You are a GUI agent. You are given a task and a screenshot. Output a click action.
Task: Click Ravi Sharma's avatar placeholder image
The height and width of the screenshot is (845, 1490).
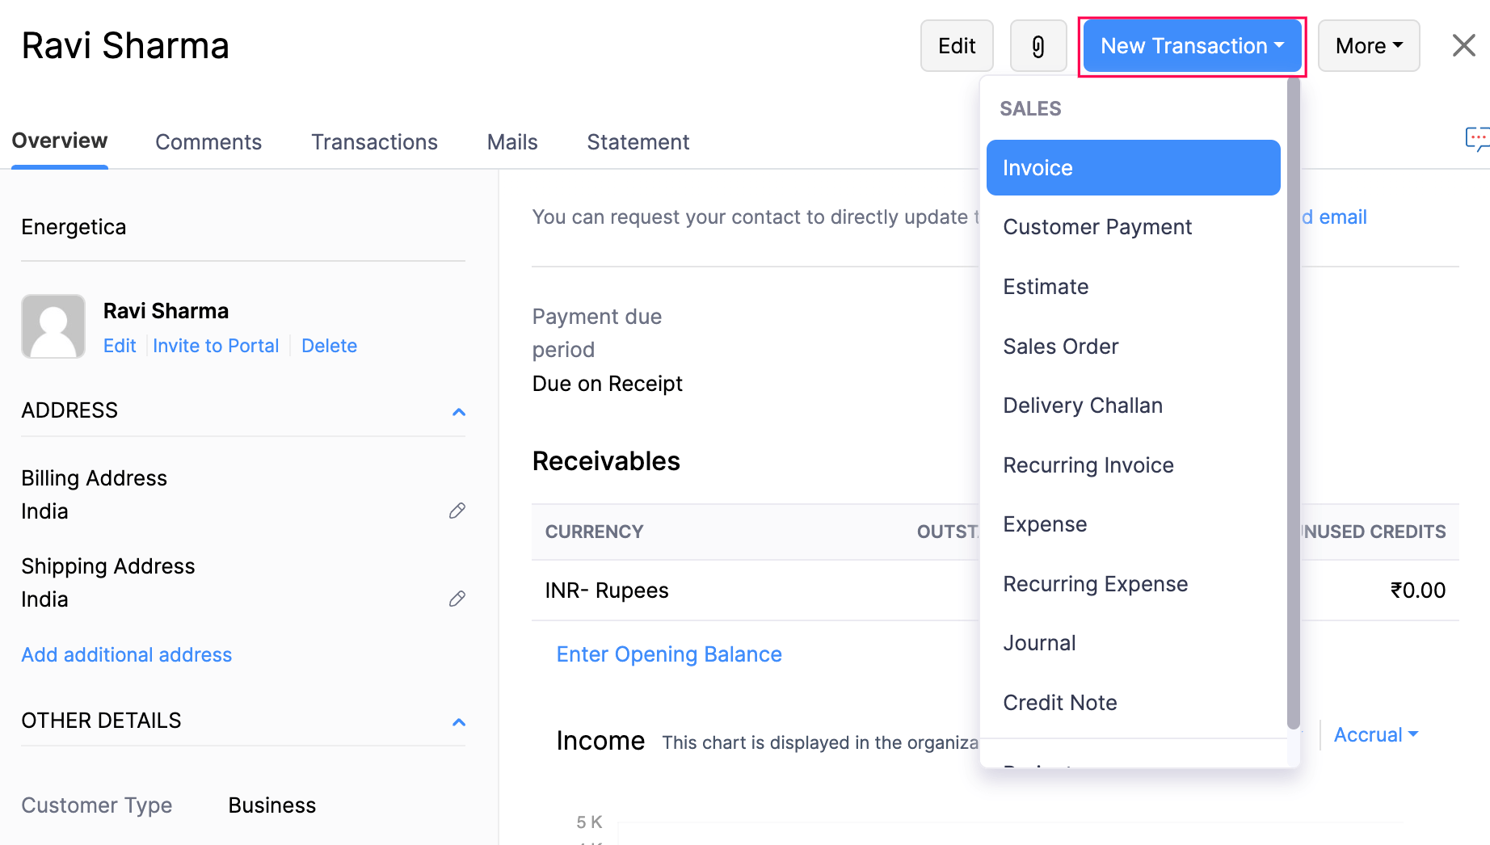pyautogui.click(x=53, y=326)
